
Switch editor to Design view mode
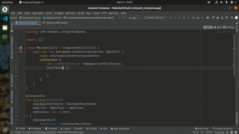click(229, 27)
